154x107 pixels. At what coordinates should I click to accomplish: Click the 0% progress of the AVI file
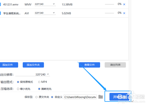tap(120, 13)
